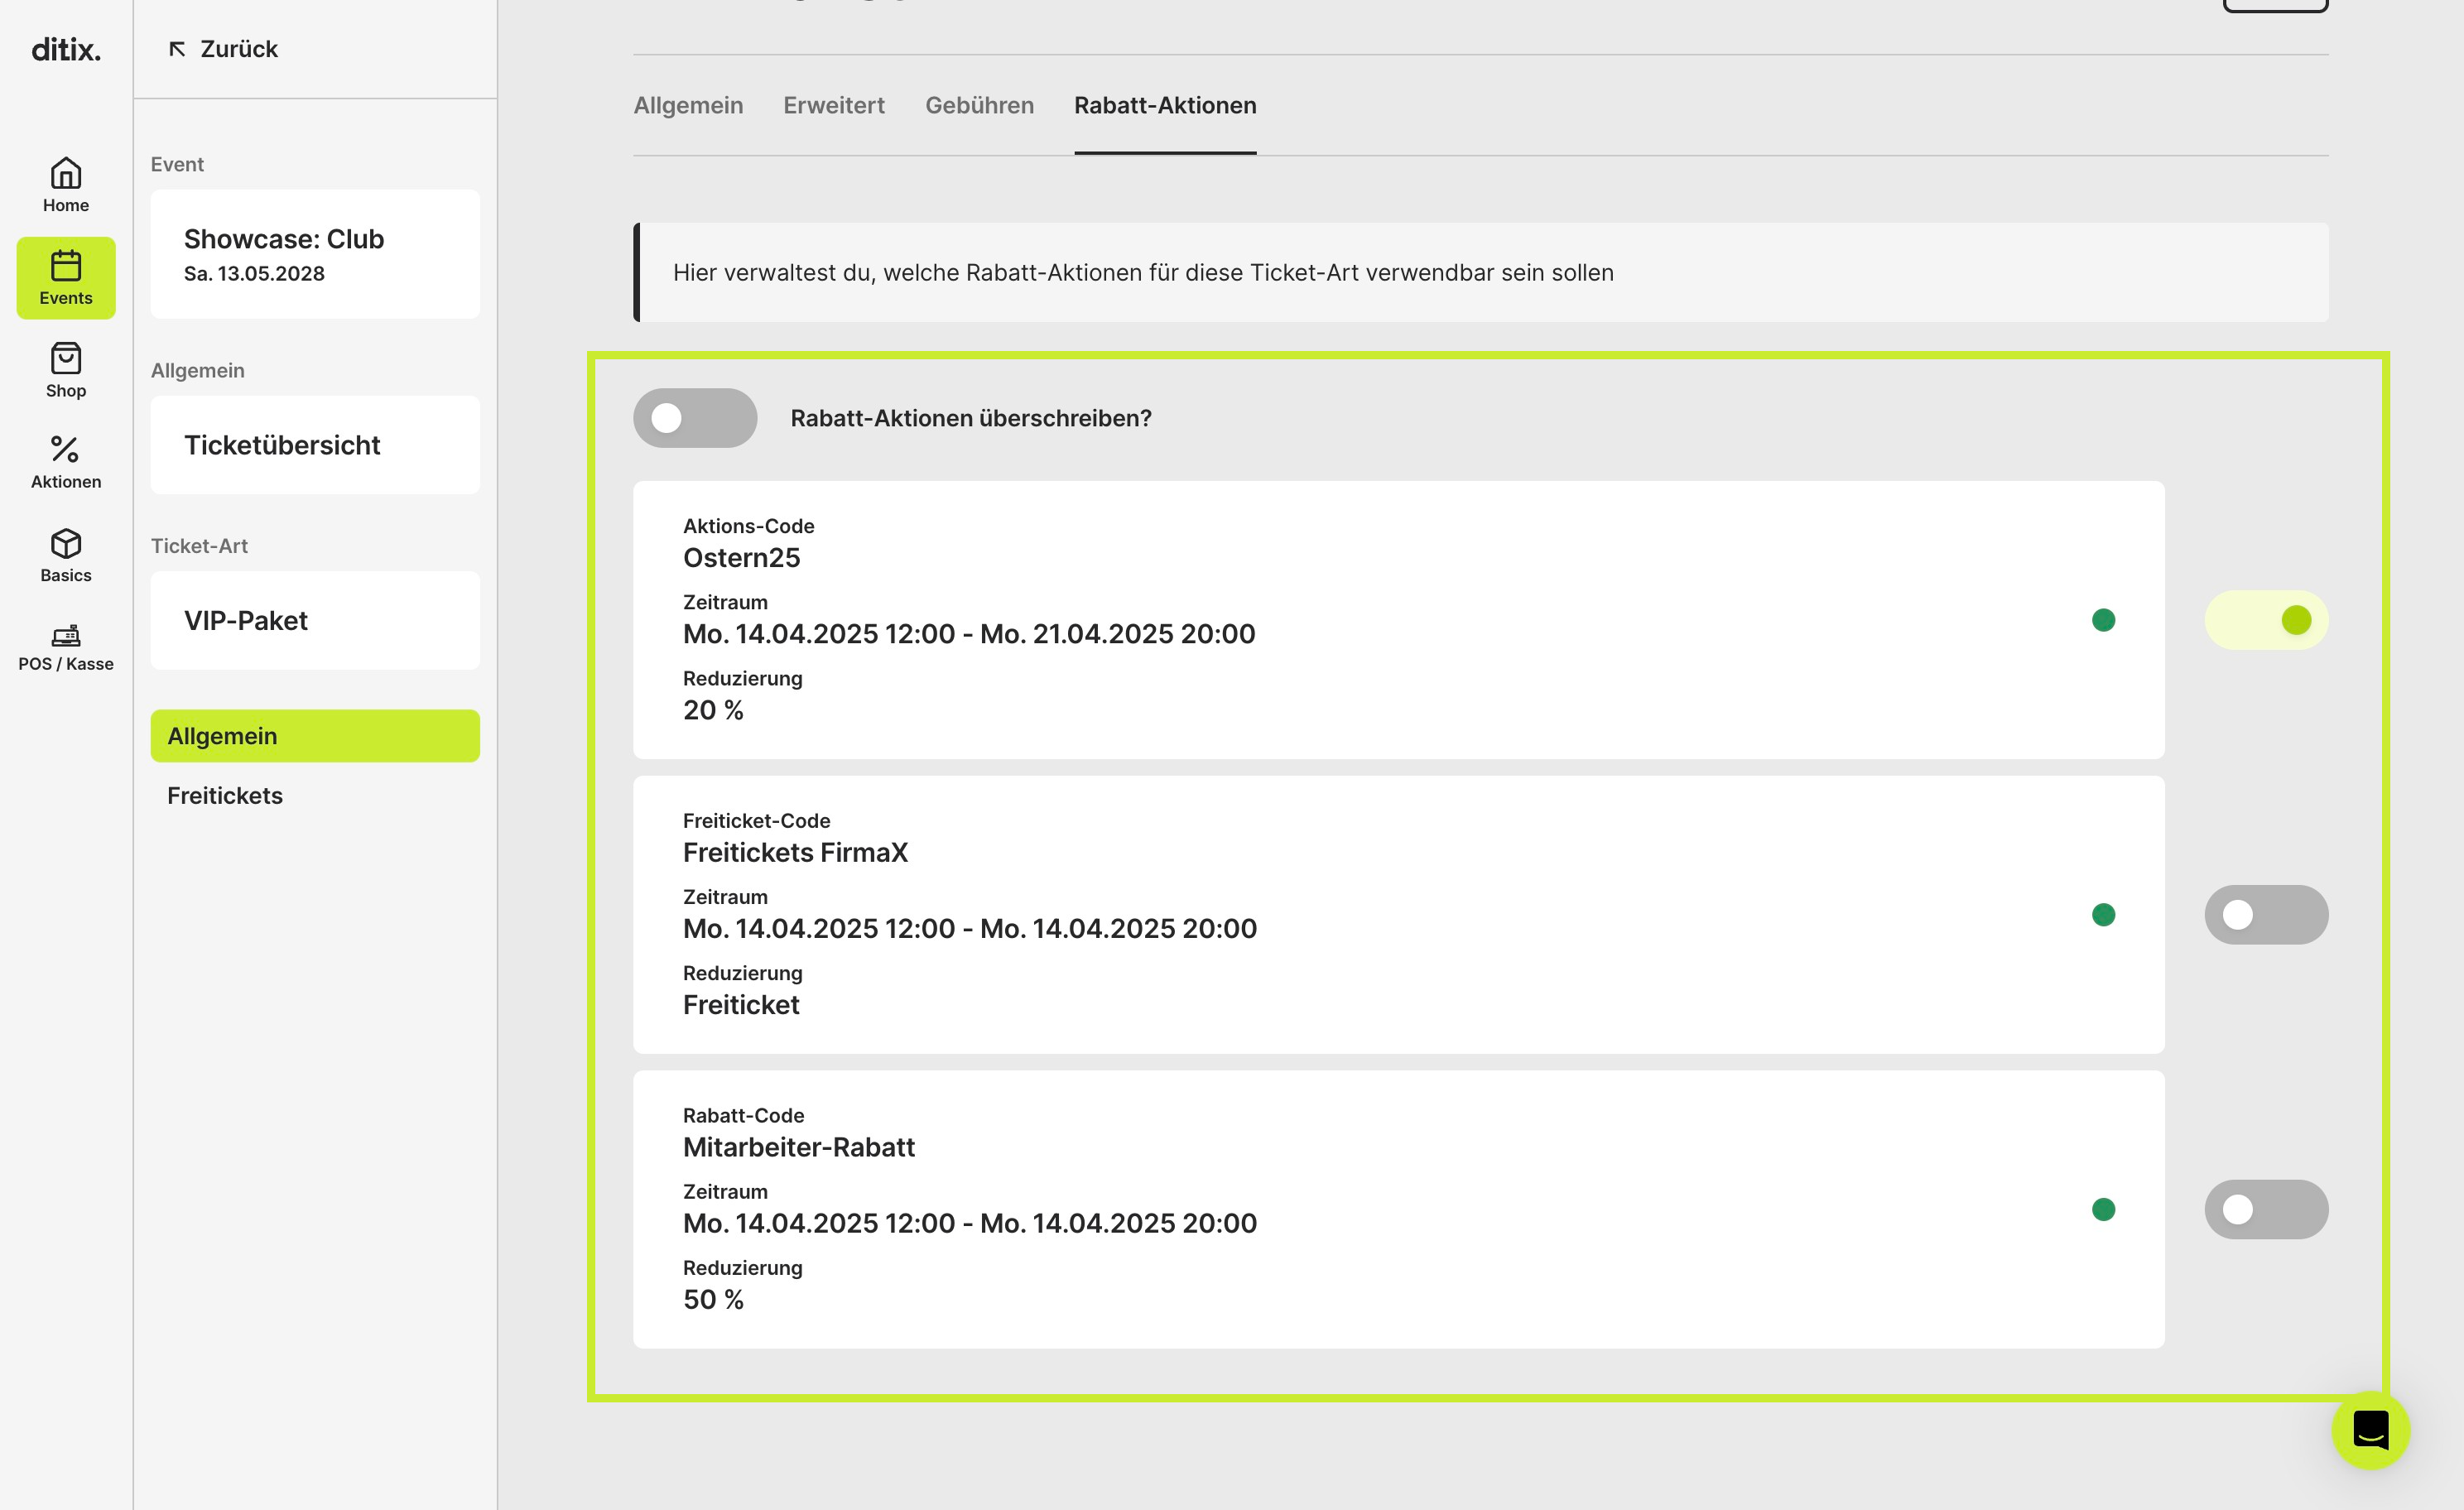Switch to the Gebühren tab
This screenshot has width=2464, height=1510.
[979, 105]
